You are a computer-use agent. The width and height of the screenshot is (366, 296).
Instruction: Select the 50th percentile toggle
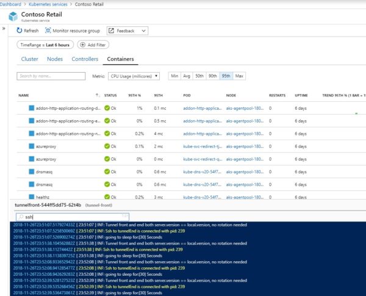tap(199, 76)
